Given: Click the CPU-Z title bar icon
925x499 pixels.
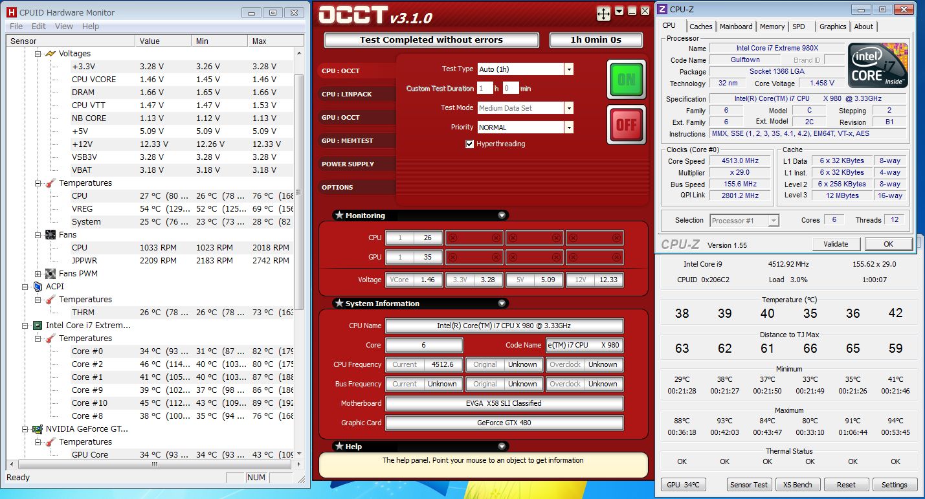Looking at the screenshot, I should (x=662, y=9).
